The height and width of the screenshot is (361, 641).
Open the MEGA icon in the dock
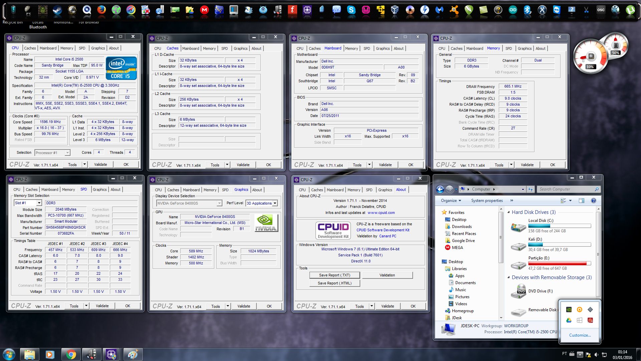(x=204, y=10)
